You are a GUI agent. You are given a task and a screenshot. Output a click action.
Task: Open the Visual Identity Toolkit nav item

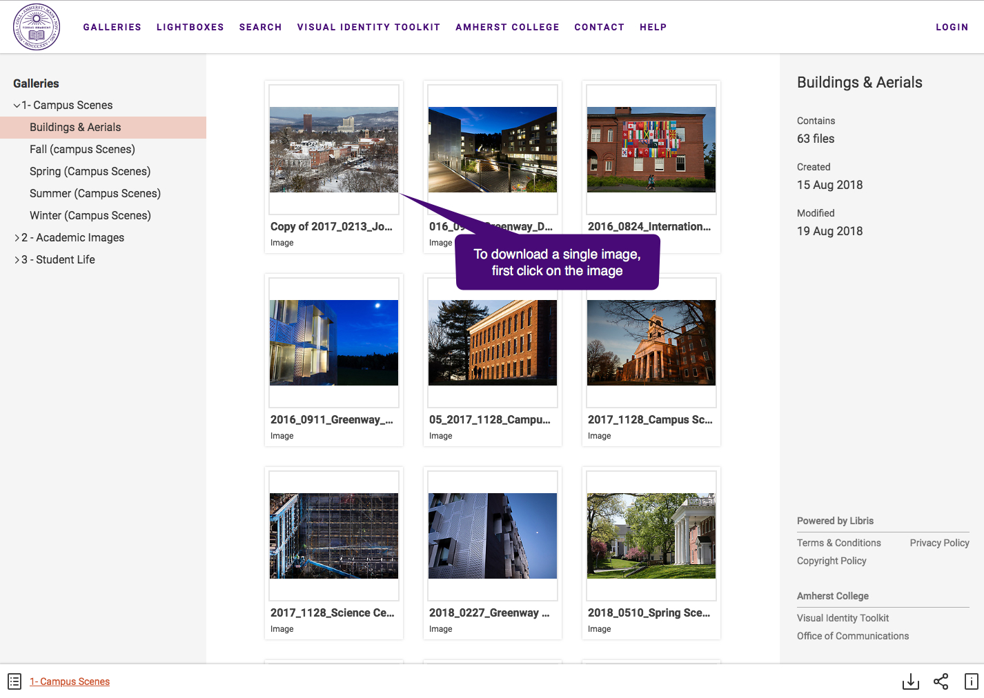[x=368, y=27]
